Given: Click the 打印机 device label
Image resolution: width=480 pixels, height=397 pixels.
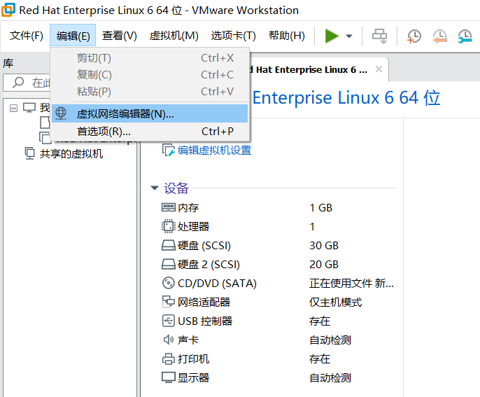Looking at the screenshot, I should [193, 359].
